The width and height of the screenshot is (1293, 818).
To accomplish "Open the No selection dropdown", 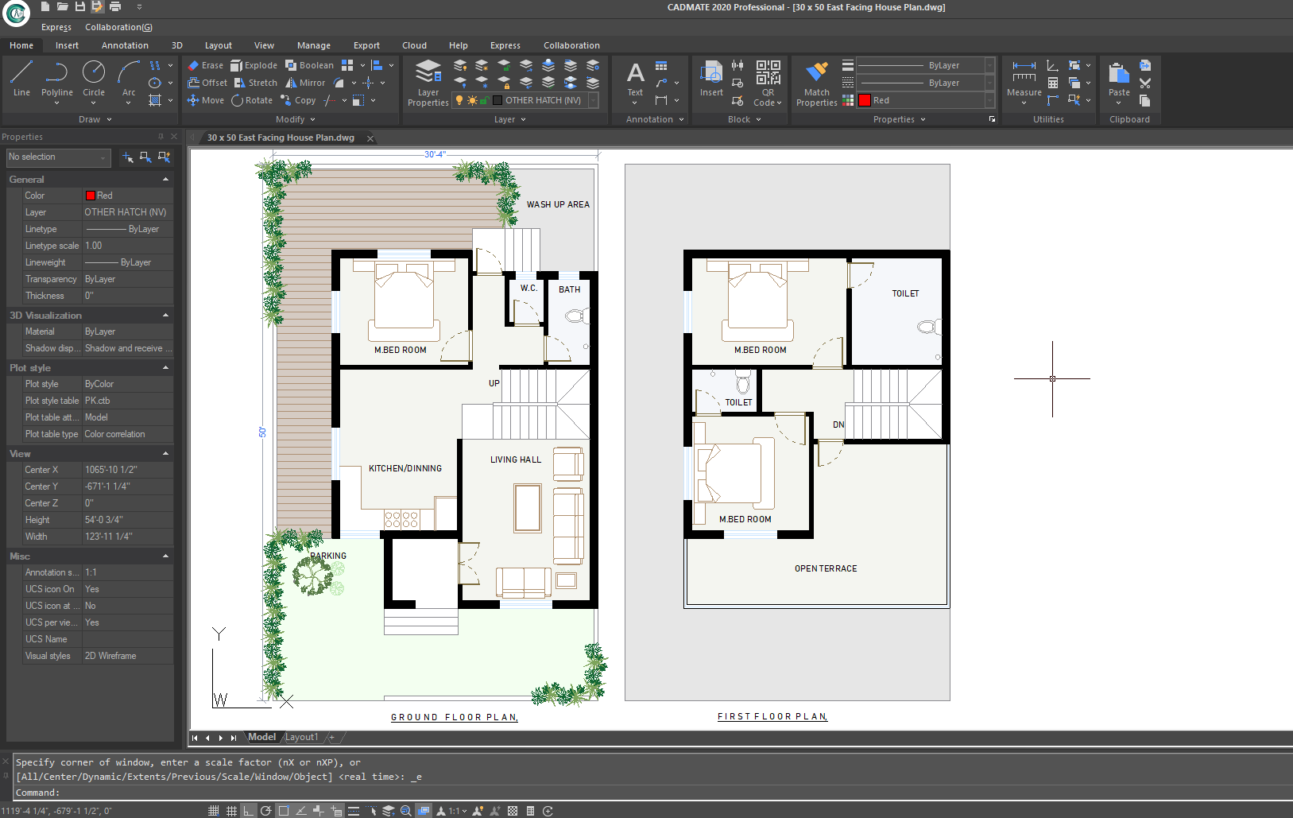I will pyautogui.click(x=58, y=157).
